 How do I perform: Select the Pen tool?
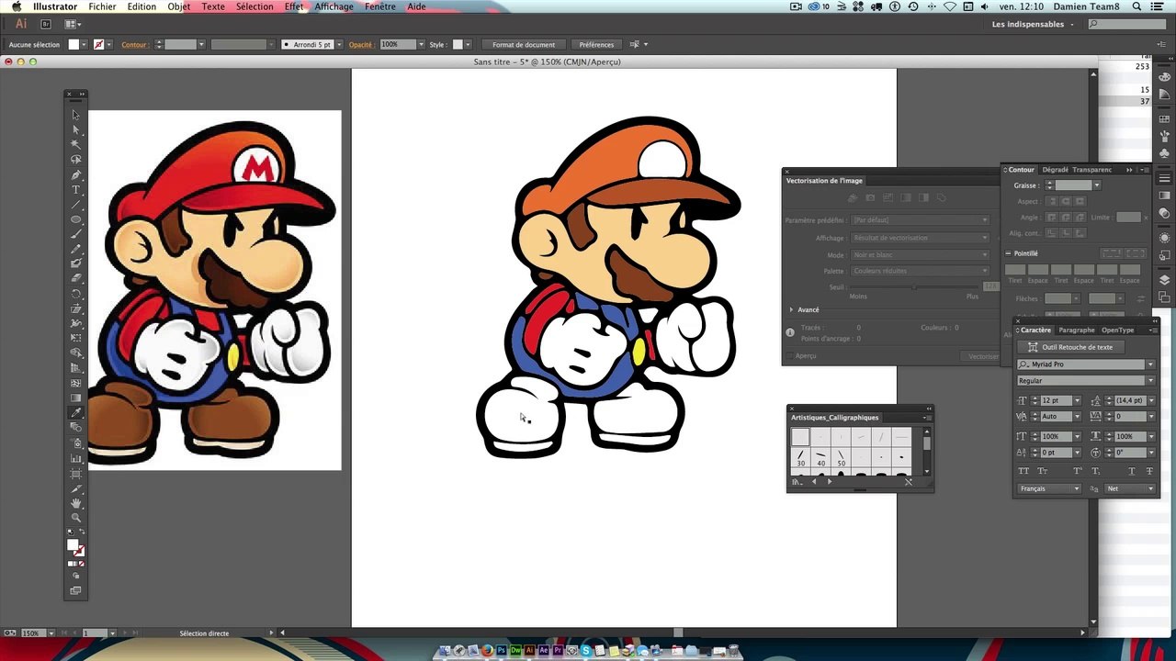76,174
